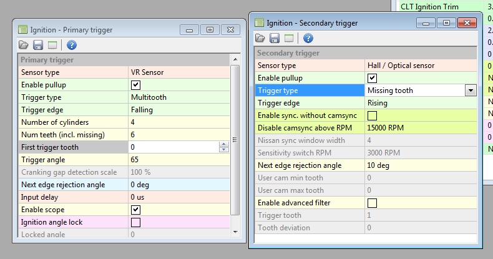Click the Trigger angle value 65
Viewport: 493px width, 259px height.
(178, 160)
